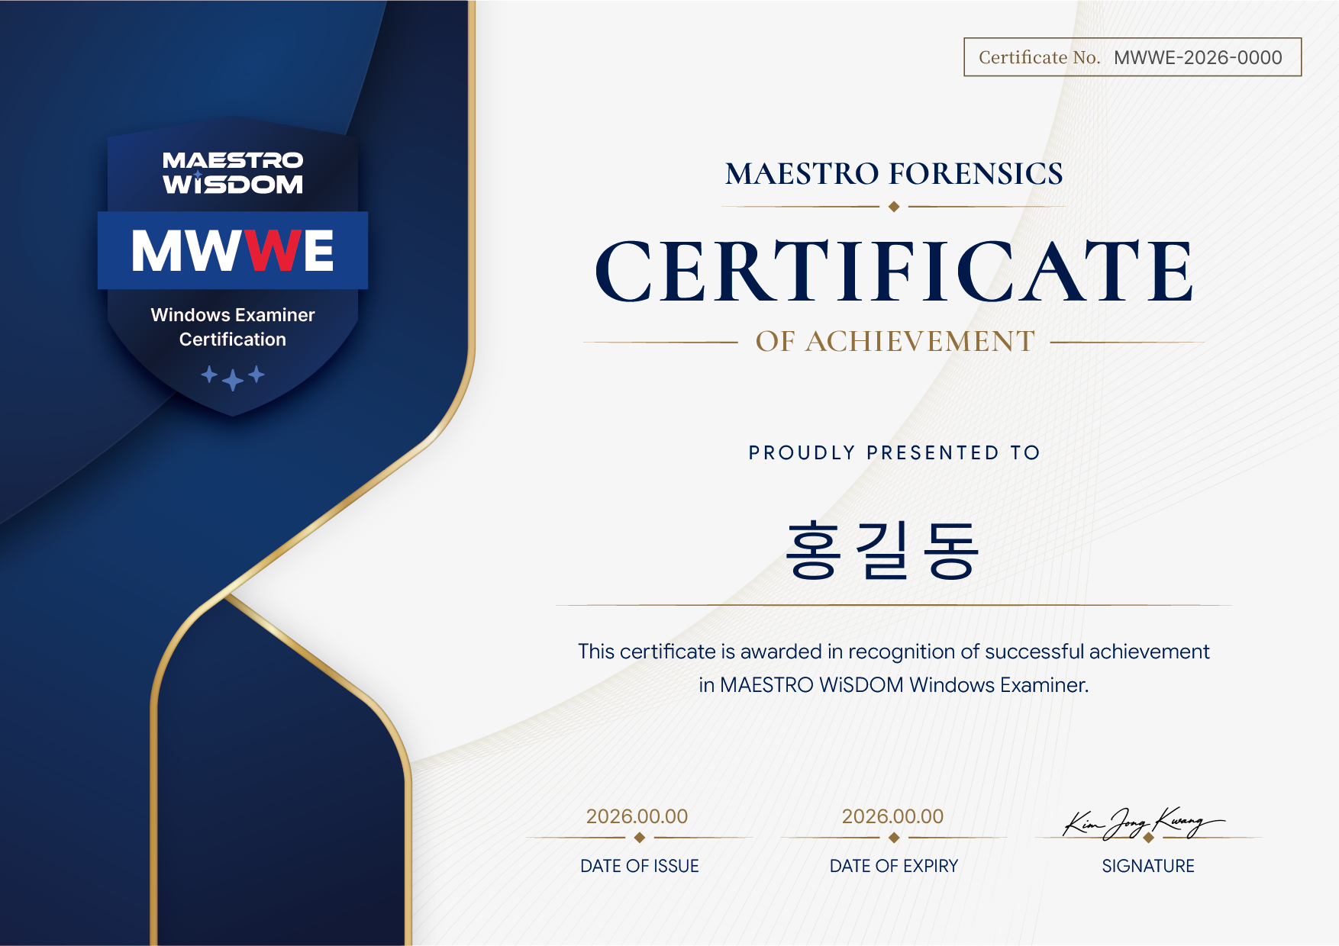Click the recipient name '홍길동'
Screen dimensions: 1339x946
click(x=882, y=551)
